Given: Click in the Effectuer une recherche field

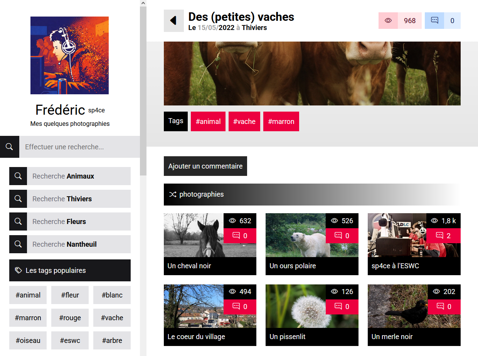Looking at the screenshot, I should point(79,147).
